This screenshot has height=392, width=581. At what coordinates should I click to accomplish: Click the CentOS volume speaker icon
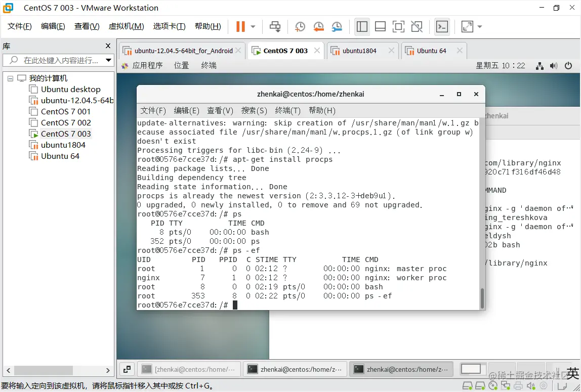click(554, 66)
